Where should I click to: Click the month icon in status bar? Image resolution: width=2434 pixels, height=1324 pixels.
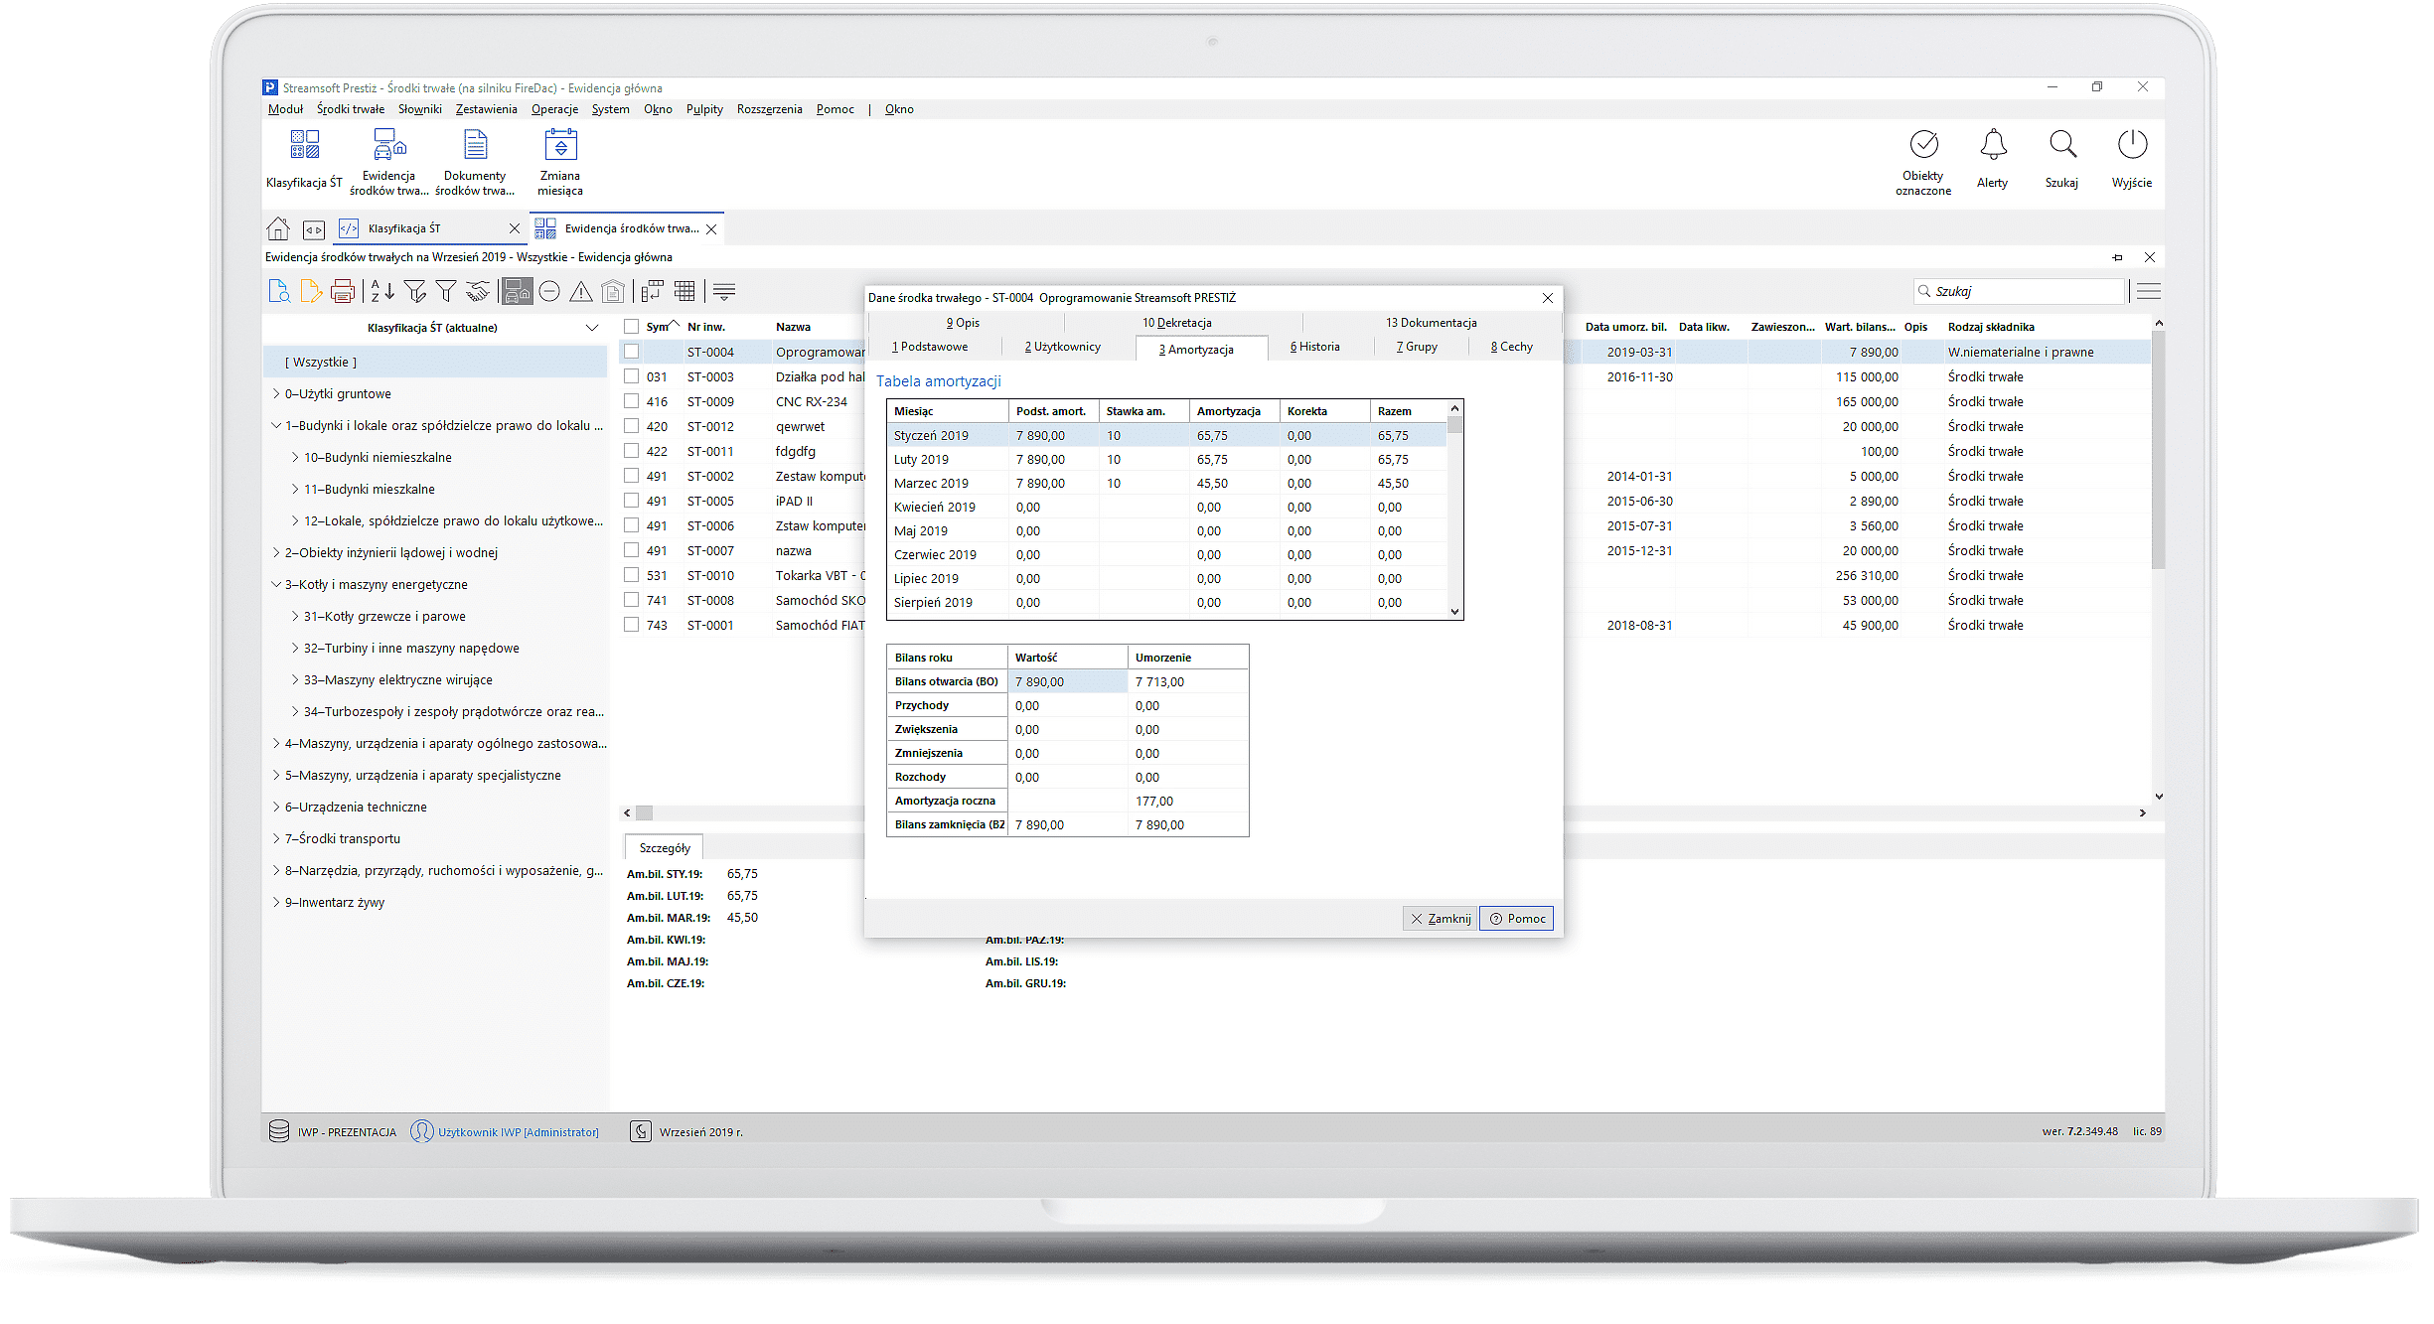(x=641, y=1131)
